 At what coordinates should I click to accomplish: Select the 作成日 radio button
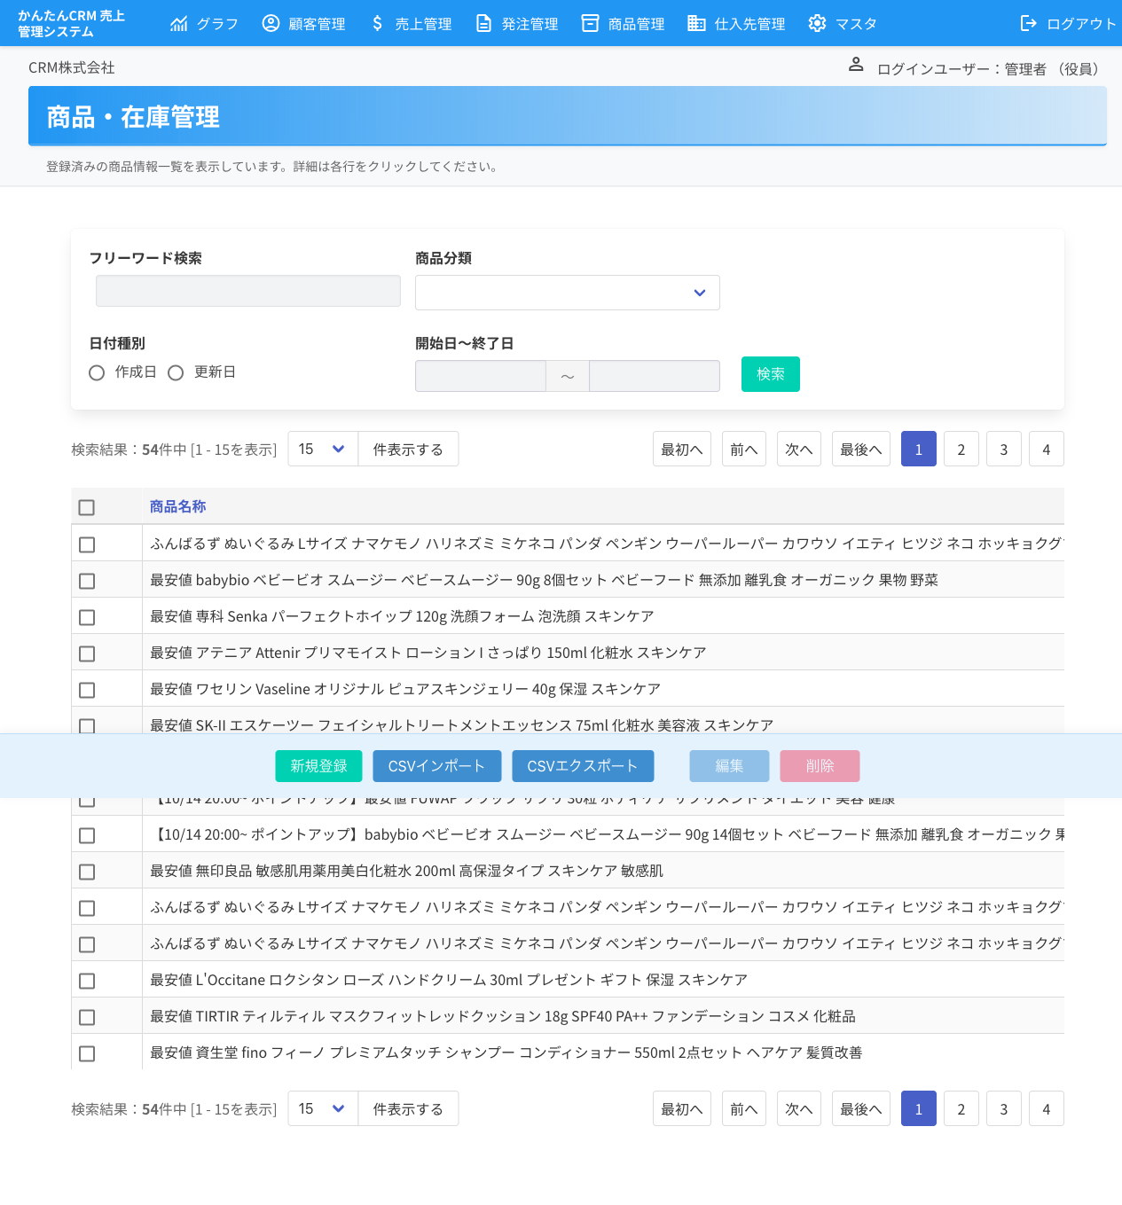pyautogui.click(x=97, y=372)
